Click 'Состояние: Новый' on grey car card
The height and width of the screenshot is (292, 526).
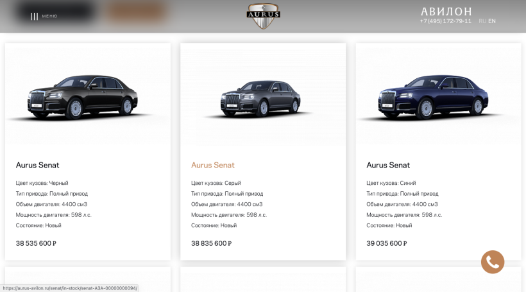(x=214, y=225)
